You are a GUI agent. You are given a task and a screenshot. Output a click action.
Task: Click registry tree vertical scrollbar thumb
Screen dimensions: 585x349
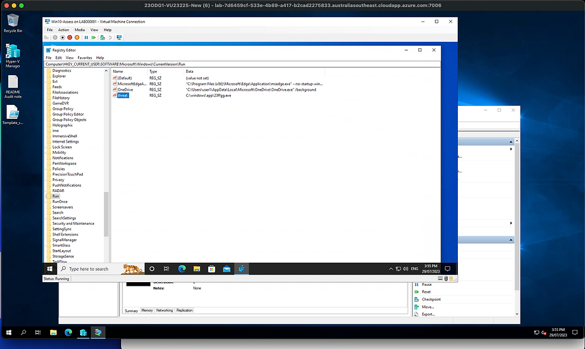[x=106, y=214]
